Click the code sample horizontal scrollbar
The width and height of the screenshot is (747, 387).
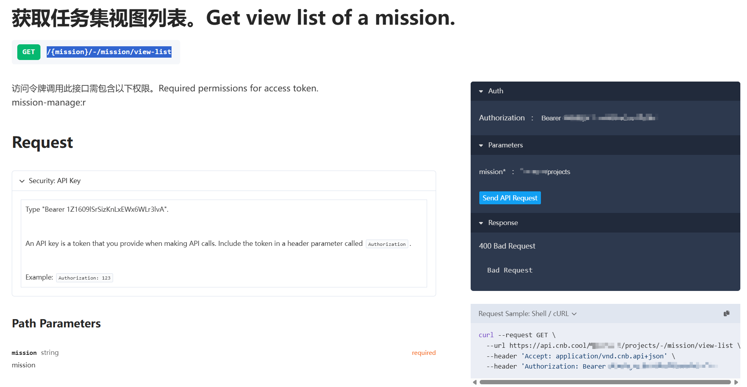[x=605, y=382]
